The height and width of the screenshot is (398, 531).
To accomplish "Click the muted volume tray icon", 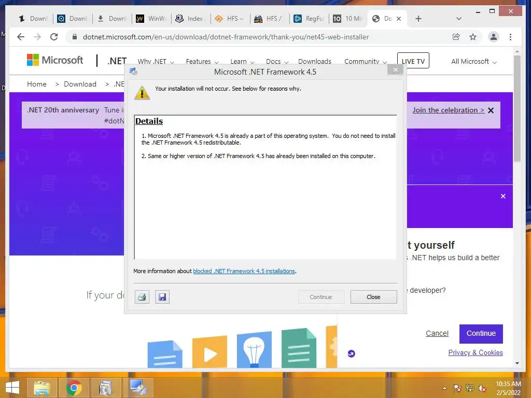I will [482, 388].
